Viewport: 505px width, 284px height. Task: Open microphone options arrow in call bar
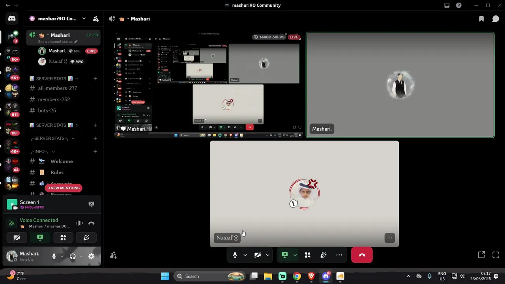pos(245,255)
